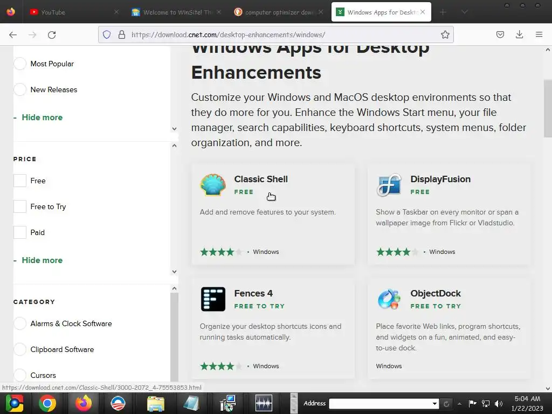Viewport: 552px width, 414px height.
Task: Open the taskbar Address dropdown arrow
Action: pyautogui.click(x=435, y=404)
